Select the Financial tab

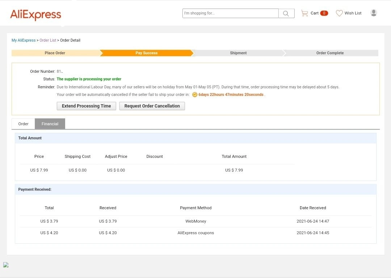(x=50, y=124)
